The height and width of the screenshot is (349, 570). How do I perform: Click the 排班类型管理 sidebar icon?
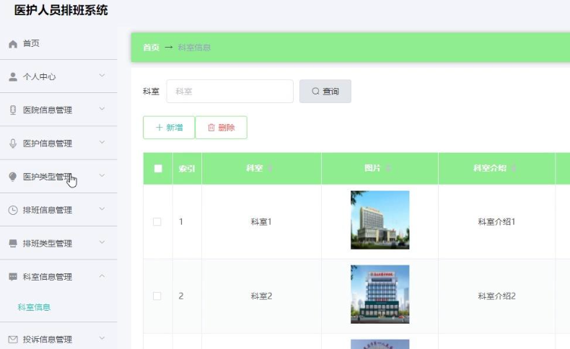[x=13, y=244]
